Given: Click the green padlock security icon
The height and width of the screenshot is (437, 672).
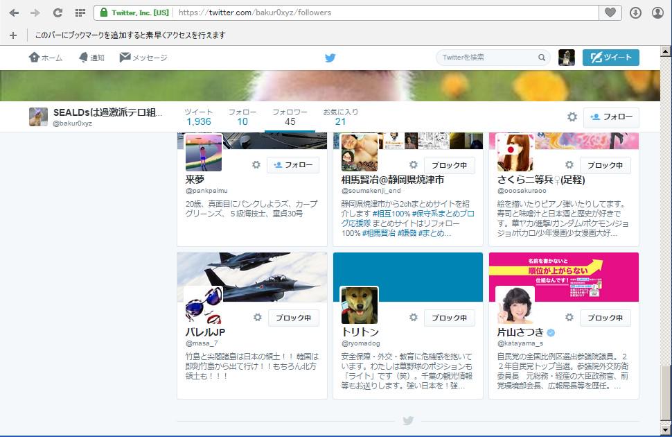Looking at the screenshot, I should click(104, 12).
